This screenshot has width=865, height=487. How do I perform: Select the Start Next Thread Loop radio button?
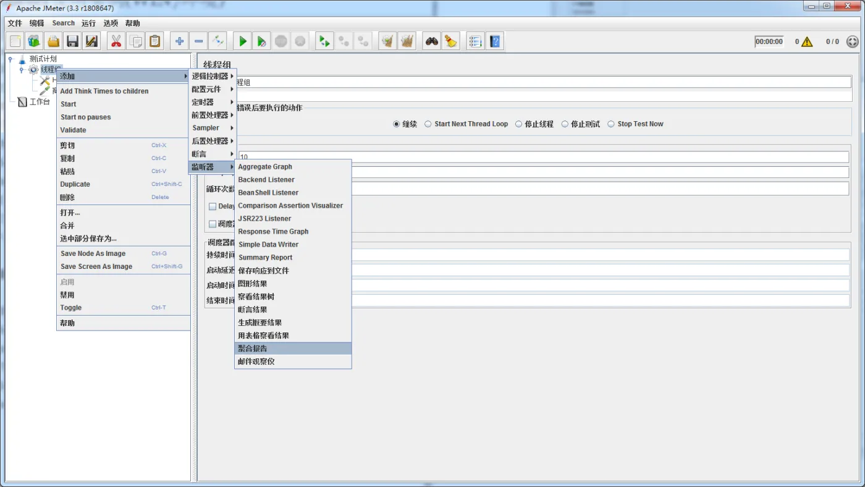(x=428, y=124)
